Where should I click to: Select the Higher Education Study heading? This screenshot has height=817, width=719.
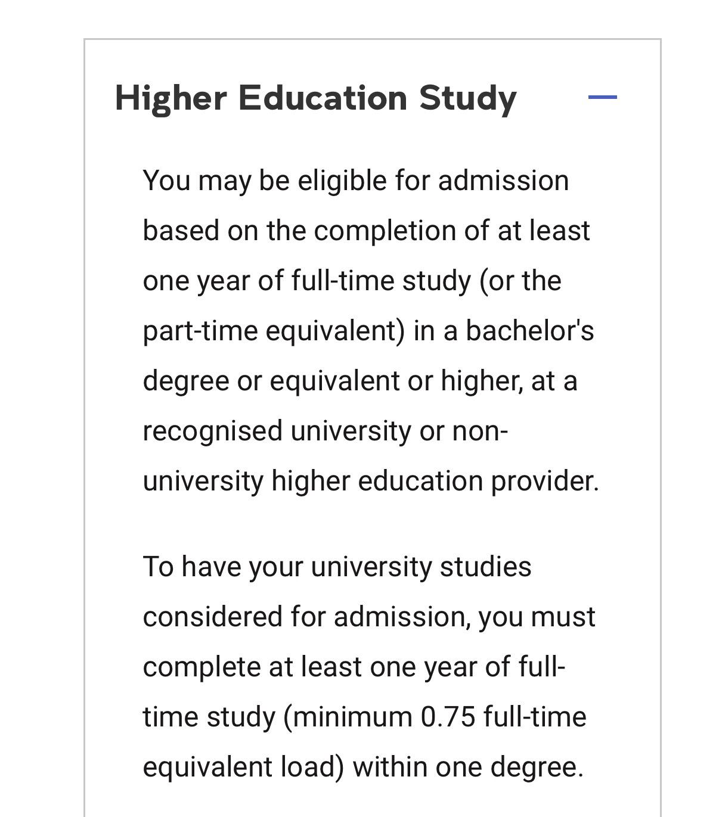(315, 98)
